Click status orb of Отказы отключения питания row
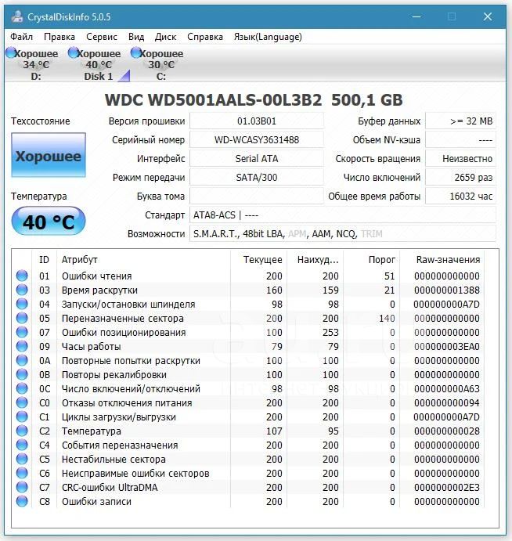Viewport: 512px width, 541px height. point(22,402)
